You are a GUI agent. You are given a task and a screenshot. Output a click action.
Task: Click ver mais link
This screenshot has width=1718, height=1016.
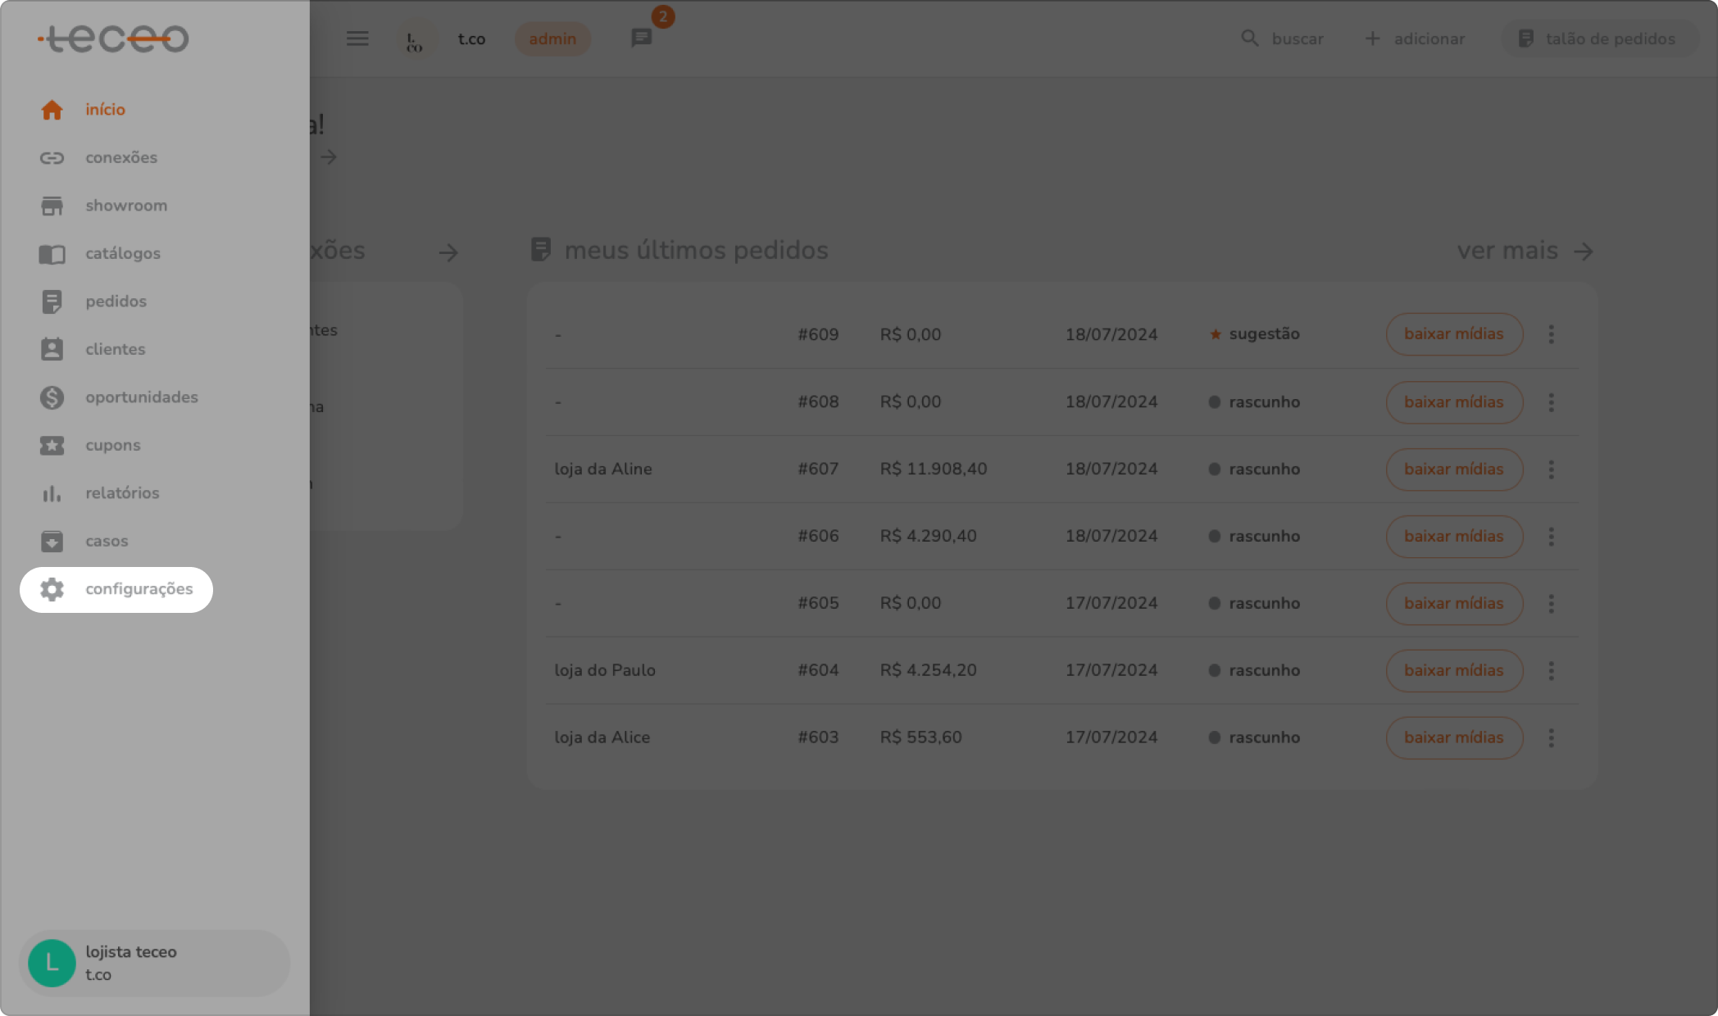(x=1524, y=251)
